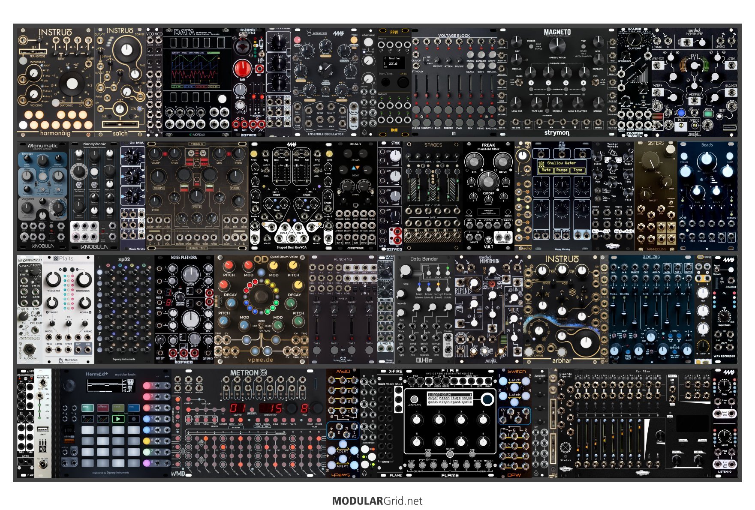Click head 1 button on Magneto
The image size is (755, 510).
[x=531, y=83]
